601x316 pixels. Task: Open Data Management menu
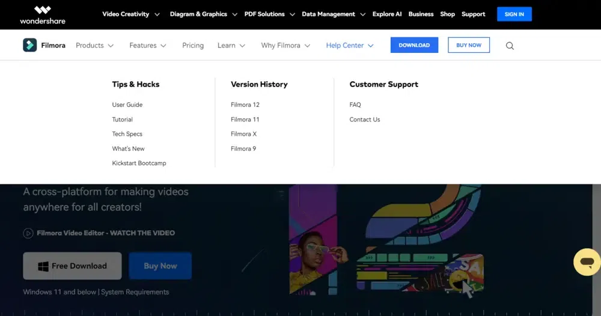pos(329,14)
